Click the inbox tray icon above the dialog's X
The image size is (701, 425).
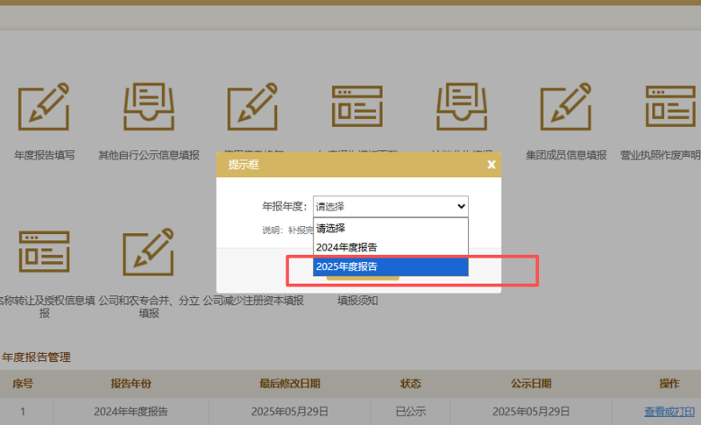462,107
